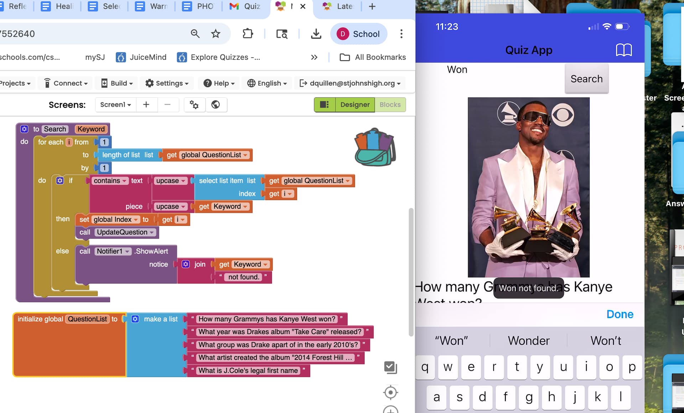The width and height of the screenshot is (684, 413).
Task: Click the workspace checkbox icon
Action: pos(390,367)
